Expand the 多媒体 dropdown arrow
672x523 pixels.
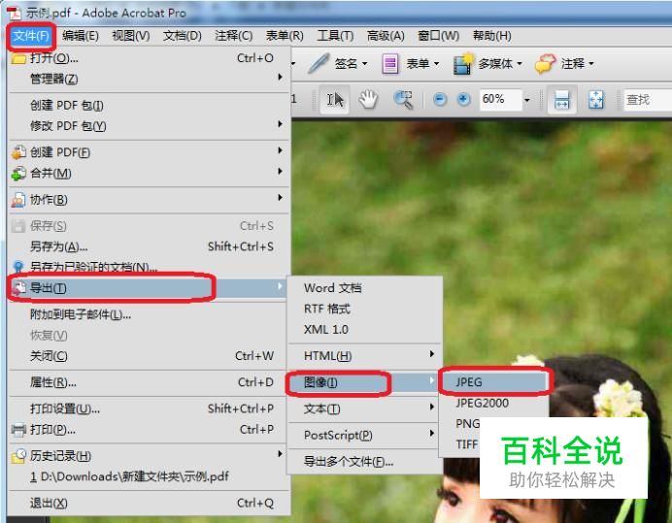tap(520, 64)
